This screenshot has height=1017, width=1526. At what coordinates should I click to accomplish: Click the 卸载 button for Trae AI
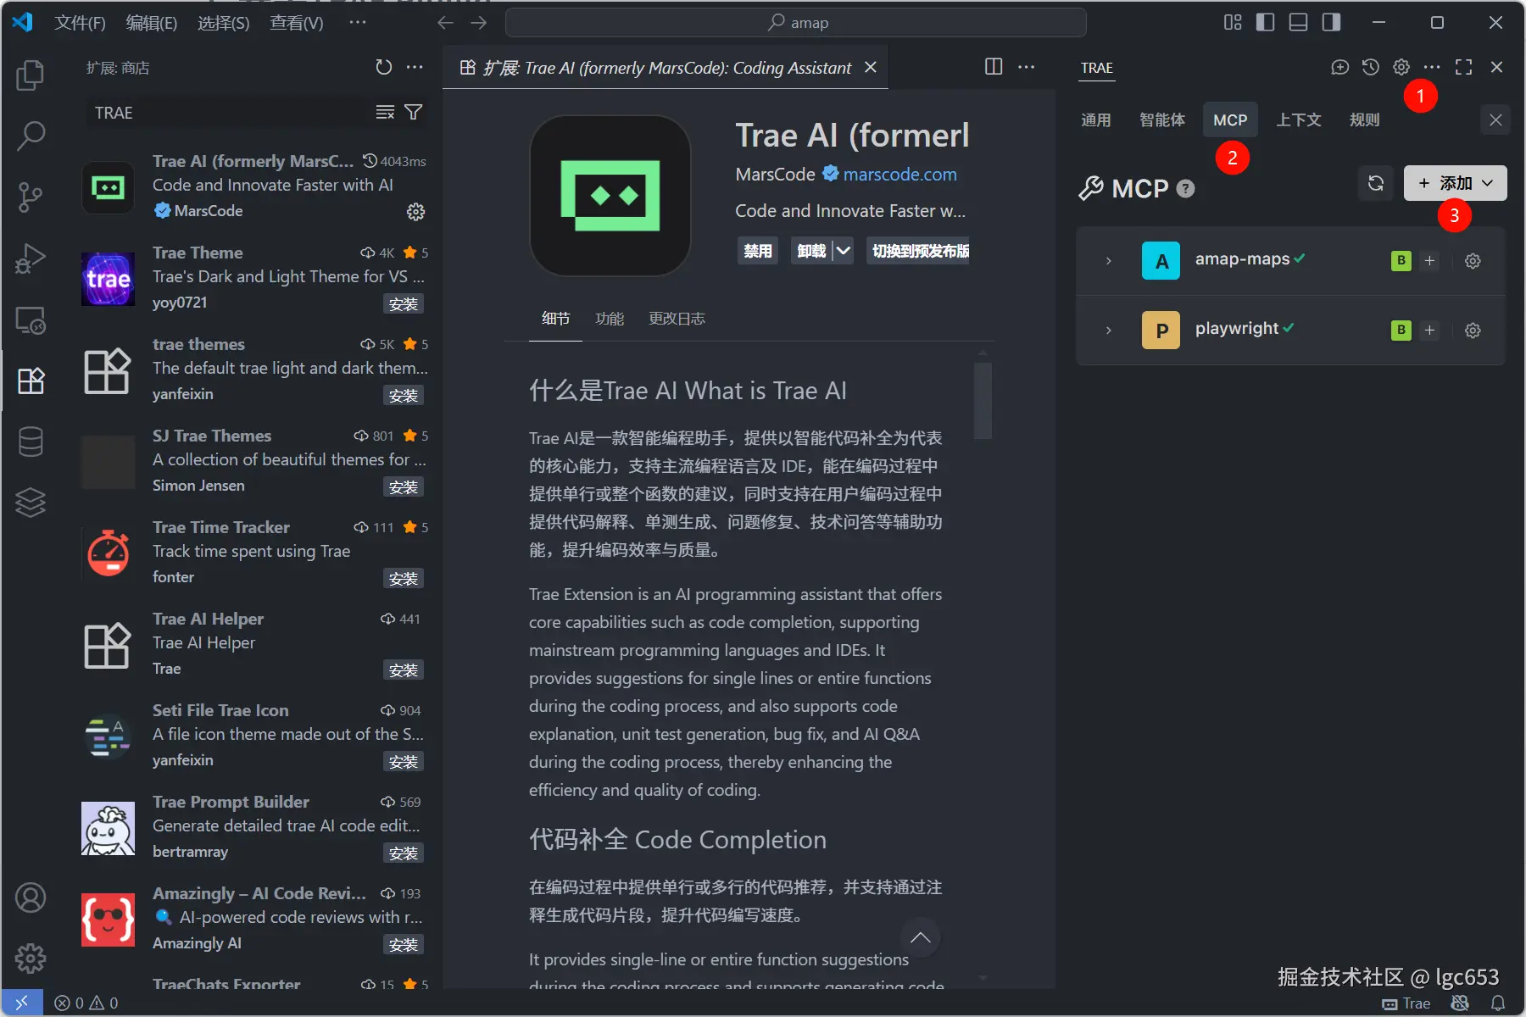tap(811, 251)
